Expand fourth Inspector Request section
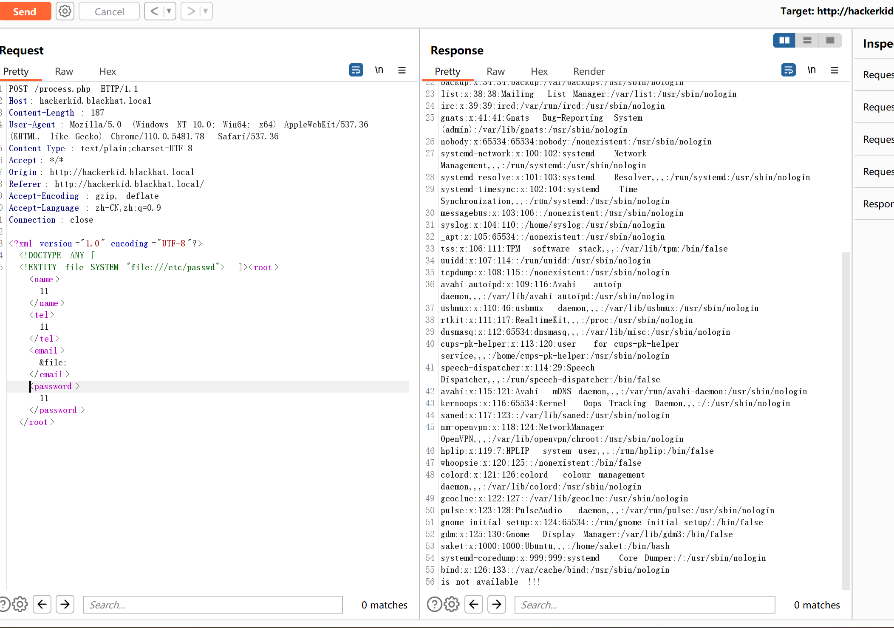 click(x=878, y=172)
